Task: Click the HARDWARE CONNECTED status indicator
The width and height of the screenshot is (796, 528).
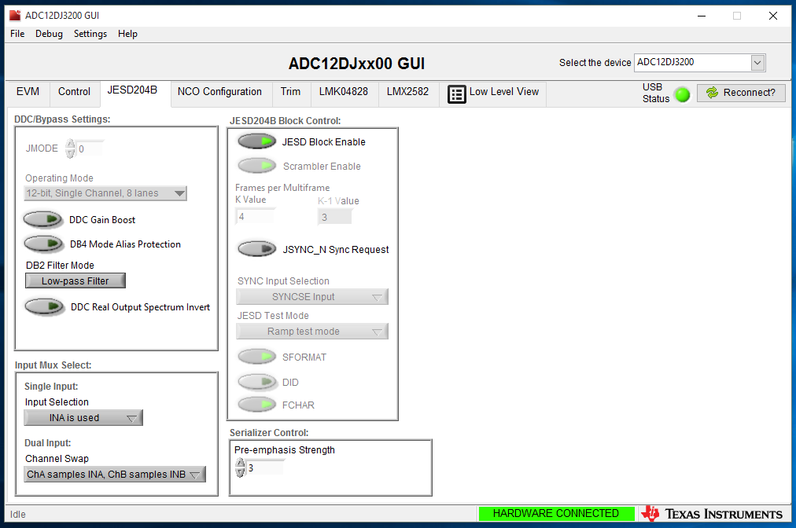Action: pos(556,513)
